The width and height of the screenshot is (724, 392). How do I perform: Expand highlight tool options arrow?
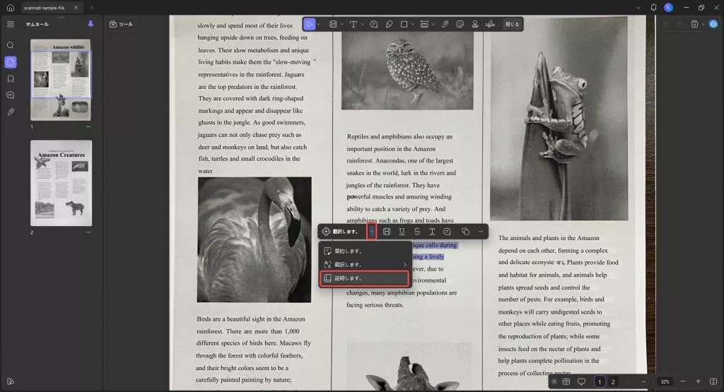341,25
